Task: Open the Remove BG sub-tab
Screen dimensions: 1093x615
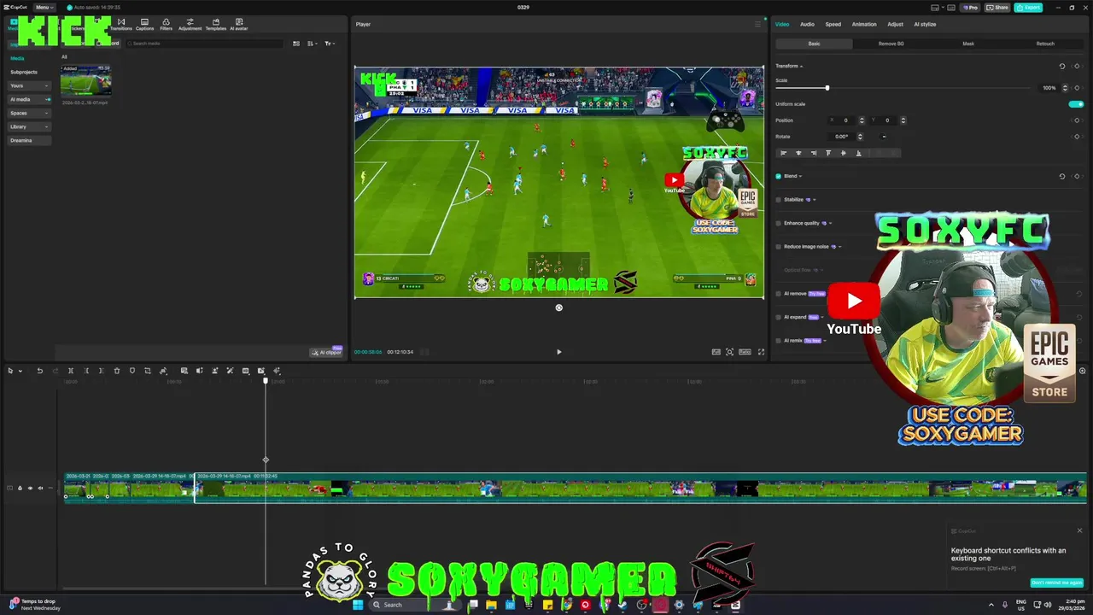Action: tap(891, 44)
